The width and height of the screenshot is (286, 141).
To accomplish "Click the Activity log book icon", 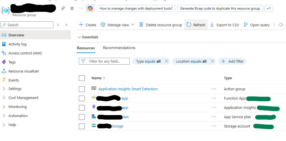I will point(4,44).
